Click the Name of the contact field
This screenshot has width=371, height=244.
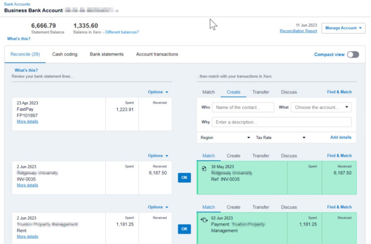point(243,107)
